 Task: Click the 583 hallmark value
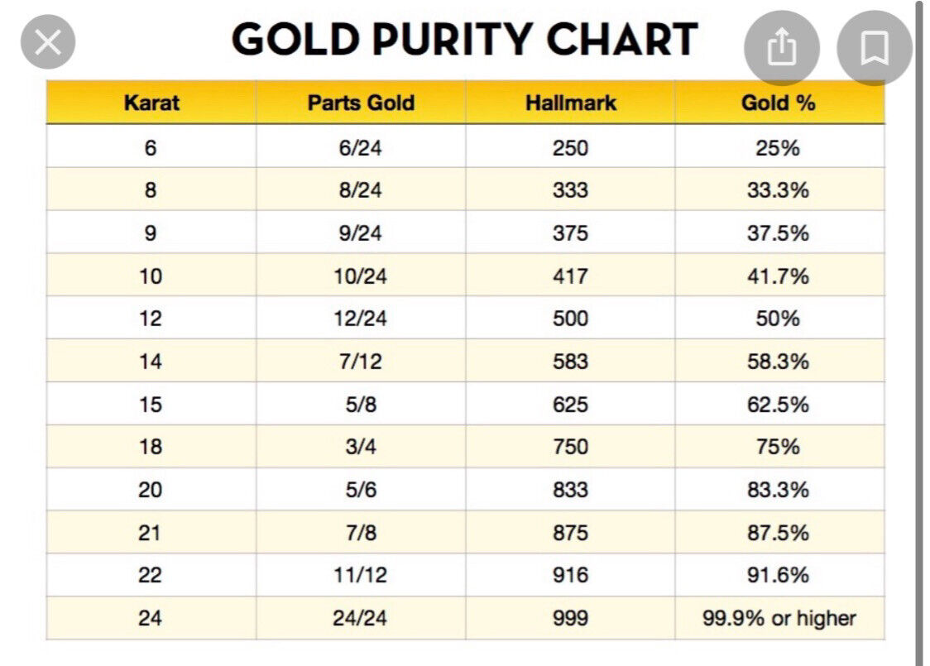570,361
